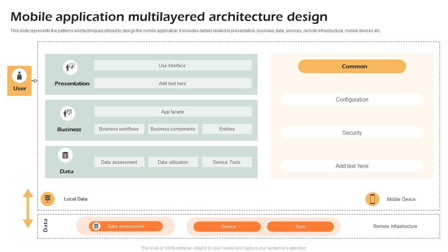Select the Service Tools box
Screen dimensions: 448x252
coord(227,162)
